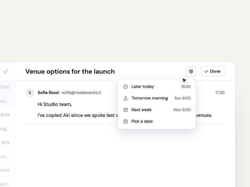Click the email address sofia@rossievents.it
The width and height of the screenshot is (250, 187).
click(x=81, y=93)
